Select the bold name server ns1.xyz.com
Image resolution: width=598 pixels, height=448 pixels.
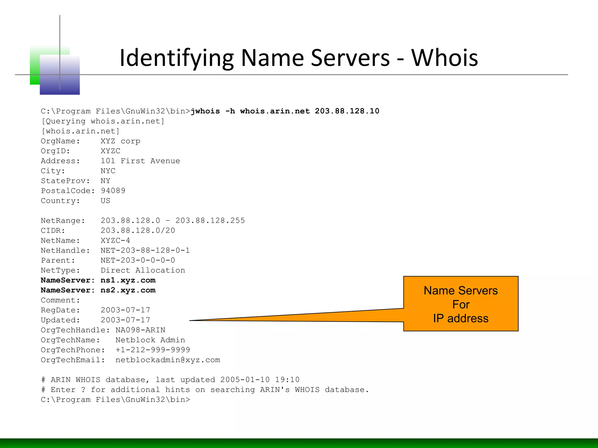coord(128,280)
